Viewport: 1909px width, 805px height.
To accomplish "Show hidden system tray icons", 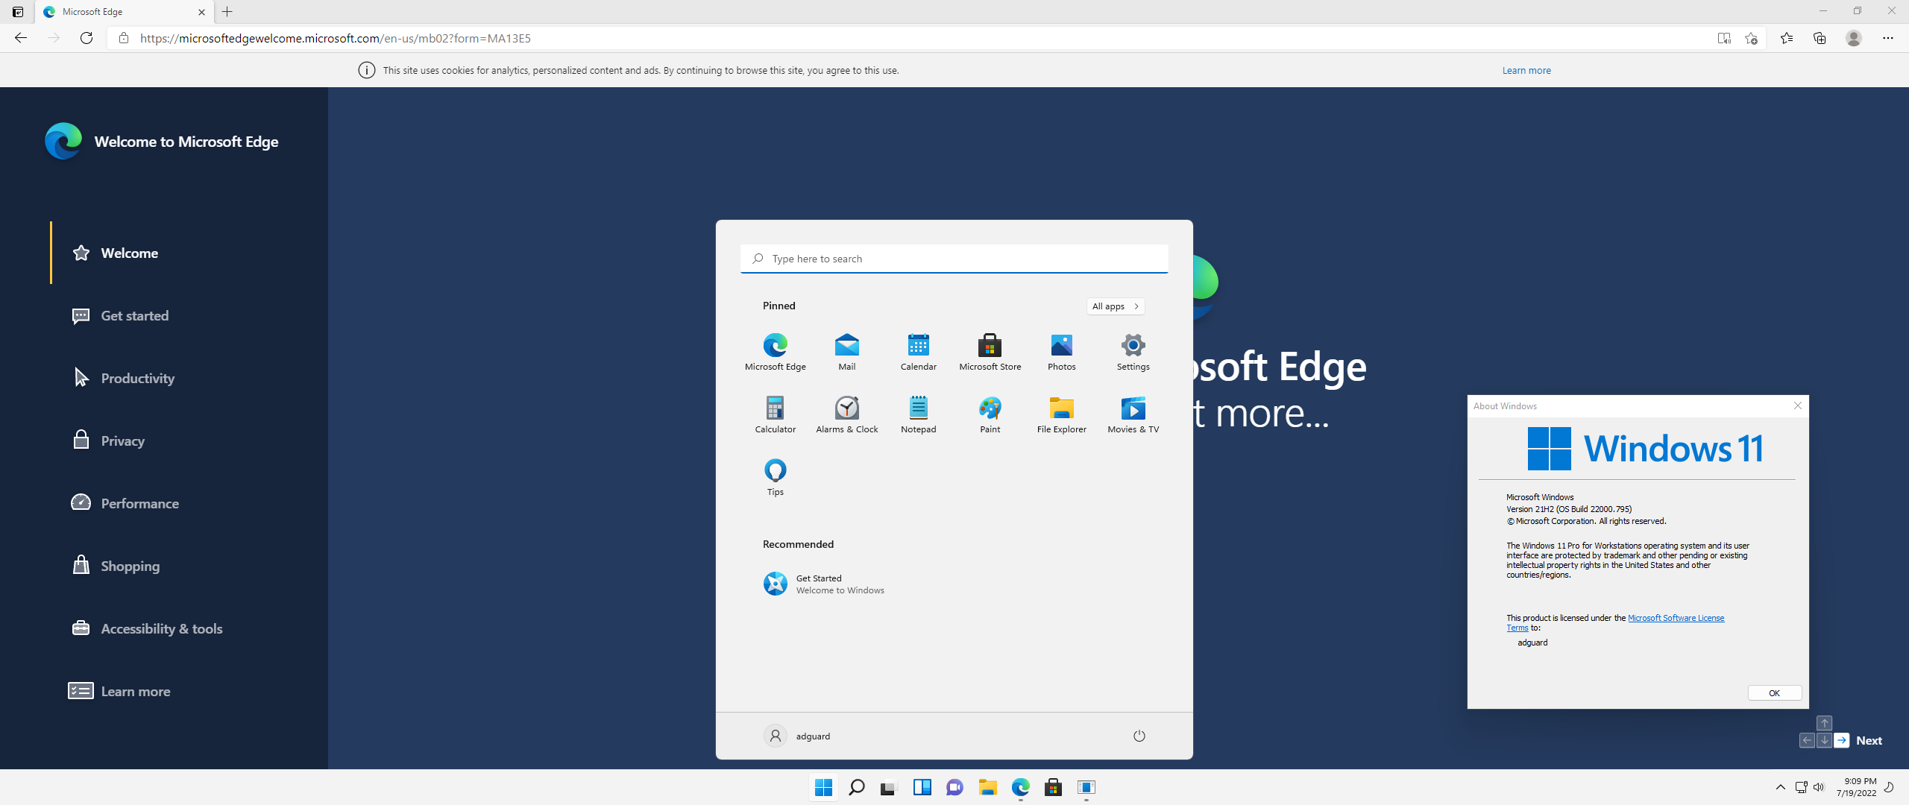I will pyautogui.click(x=1780, y=787).
